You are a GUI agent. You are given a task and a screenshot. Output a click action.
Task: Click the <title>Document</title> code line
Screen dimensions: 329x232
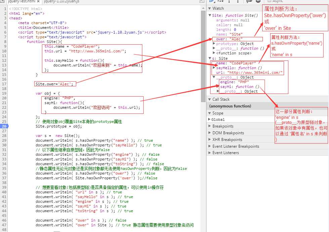[x=43, y=28]
